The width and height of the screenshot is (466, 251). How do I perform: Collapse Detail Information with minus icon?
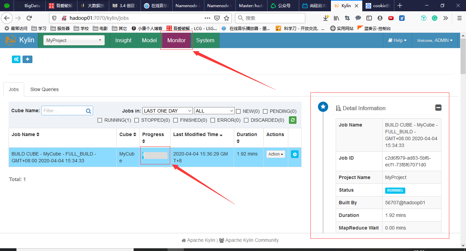pos(438,108)
